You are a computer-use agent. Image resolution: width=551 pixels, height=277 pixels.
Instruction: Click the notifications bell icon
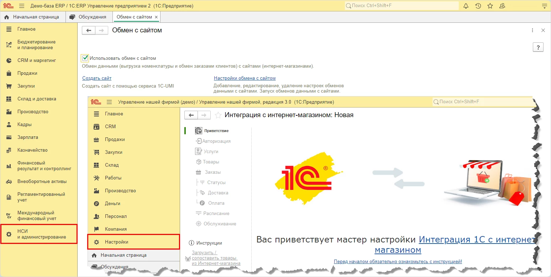point(466,6)
